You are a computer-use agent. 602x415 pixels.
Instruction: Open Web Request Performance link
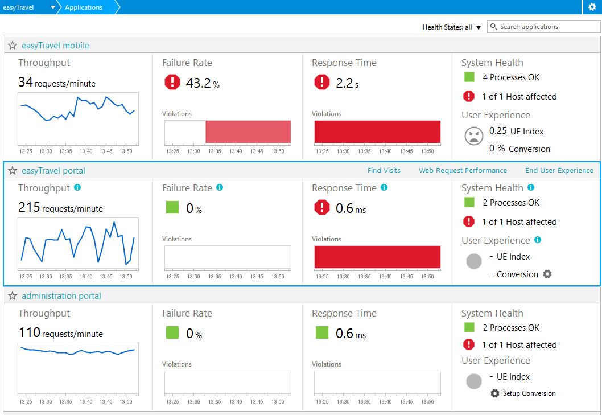pyautogui.click(x=463, y=171)
